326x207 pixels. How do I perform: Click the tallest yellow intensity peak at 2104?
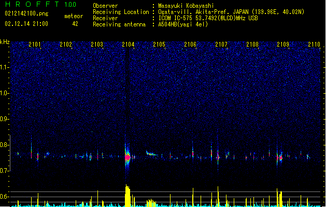click(x=127, y=195)
